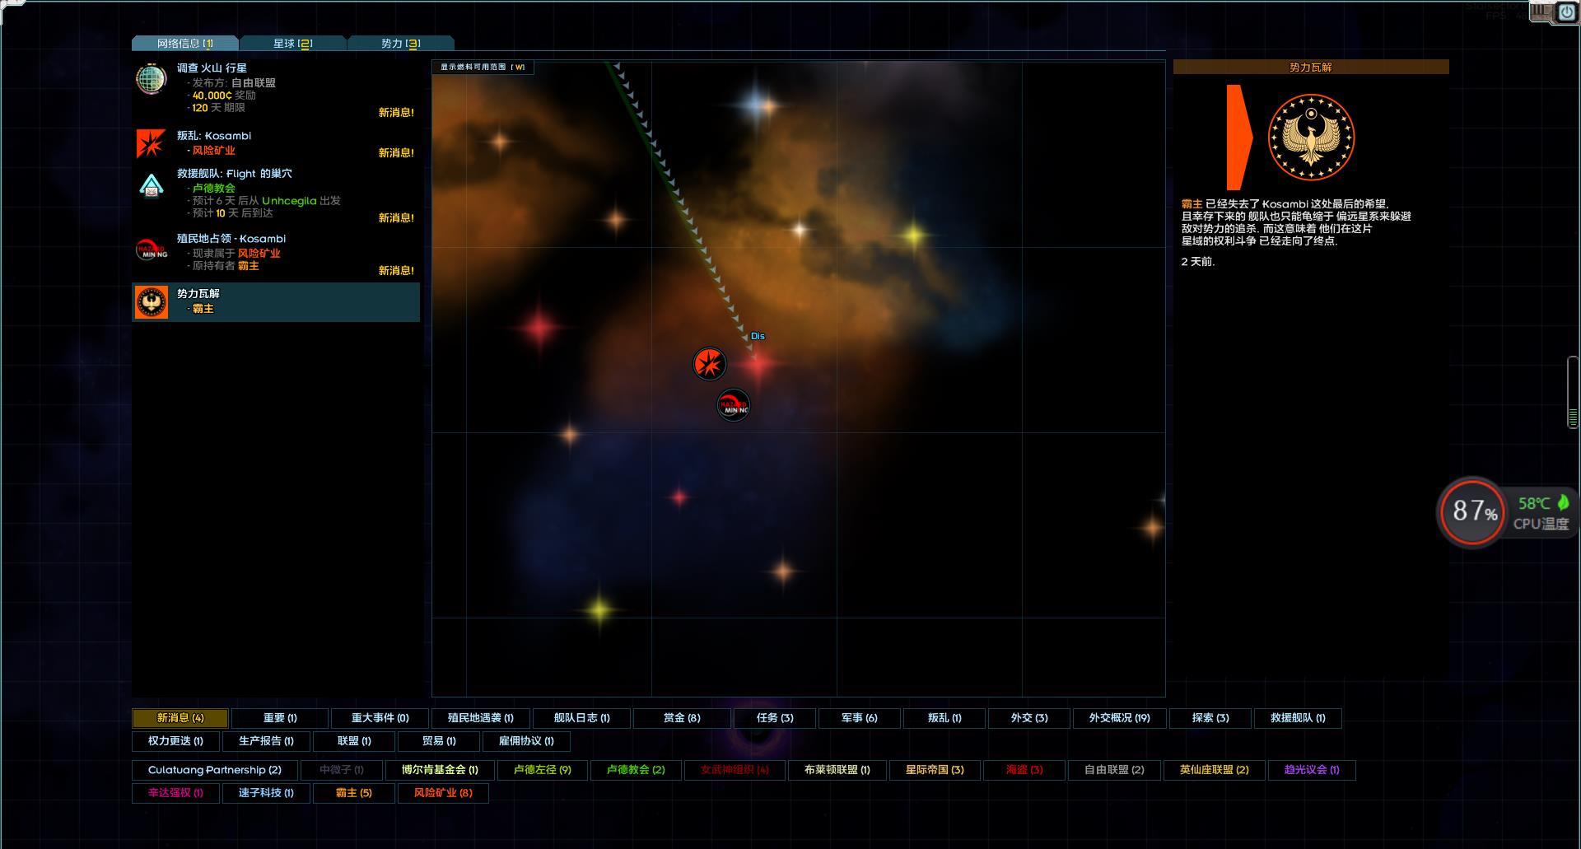Viewport: 1581px width, 849px height.
Task: Toggle the 新消息 (4) filter
Action: [x=180, y=718]
